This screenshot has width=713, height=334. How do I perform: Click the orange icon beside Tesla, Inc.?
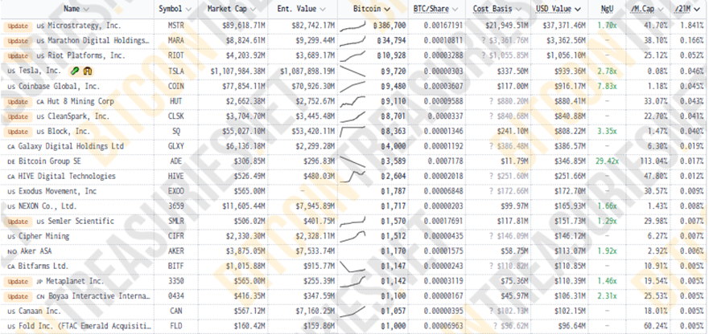(88, 71)
